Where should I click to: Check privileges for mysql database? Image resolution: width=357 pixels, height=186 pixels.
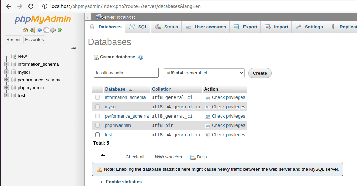pyautogui.click(x=225, y=107)
